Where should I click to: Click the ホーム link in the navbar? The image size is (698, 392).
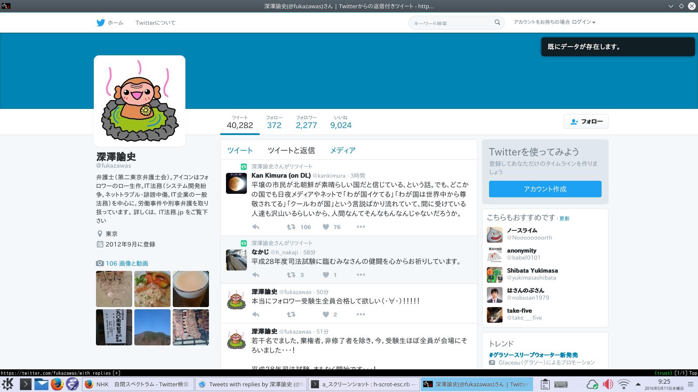pyautogui.click(x=115, y=23)
